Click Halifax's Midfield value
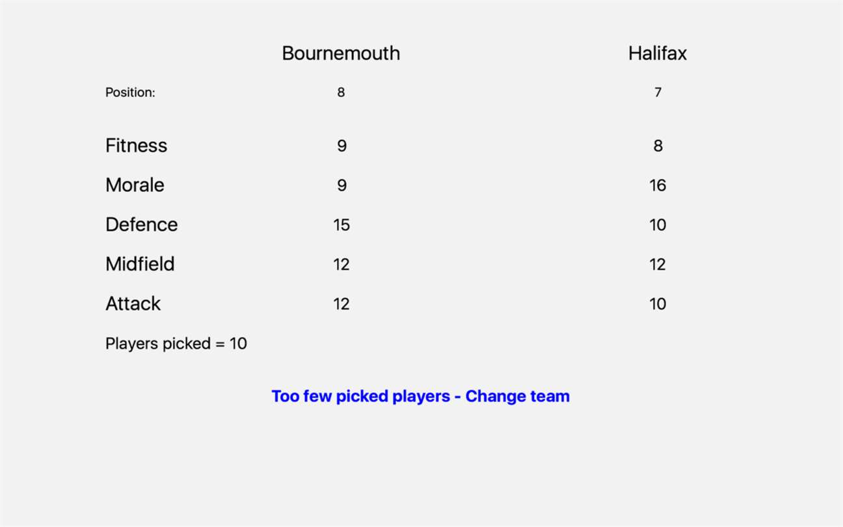The image size is (843, 527). click(x=658, y=265)
